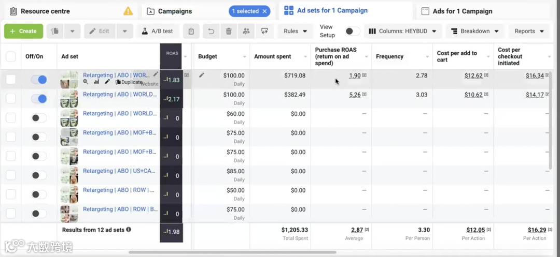This screenshot has width=560, height=257.
Task: Open the Rules dropdown menu
Action: tap(296, 31)
